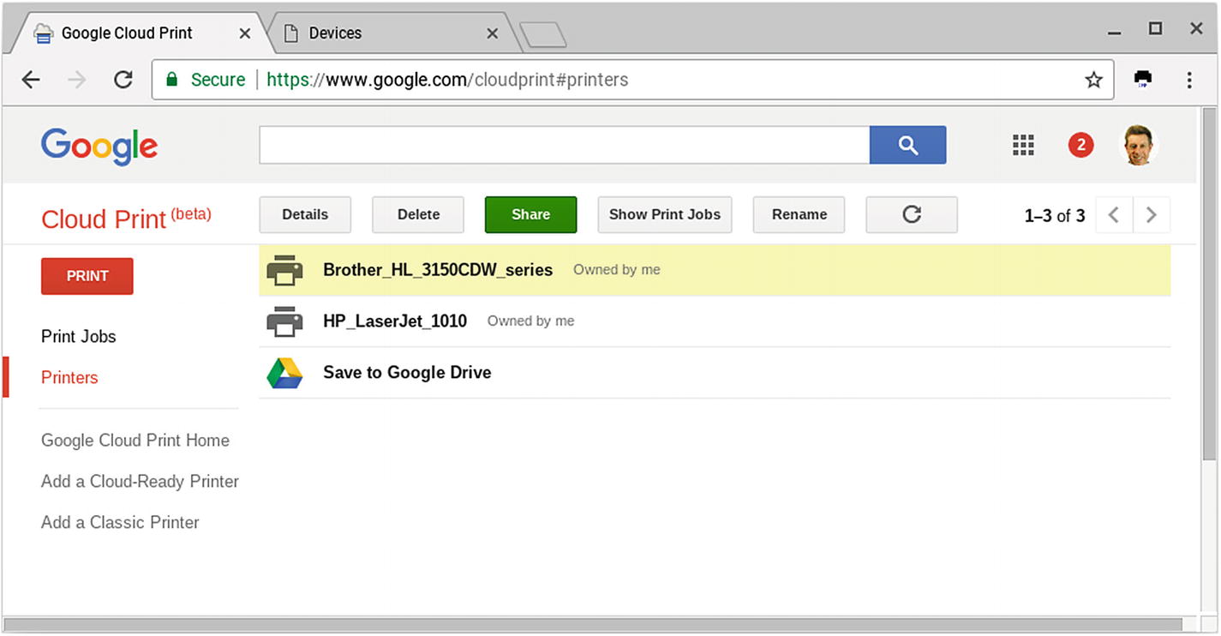Click the printer extension icon in the toolbar
The image size is (1221, 636).
(x=1143, y=79)
